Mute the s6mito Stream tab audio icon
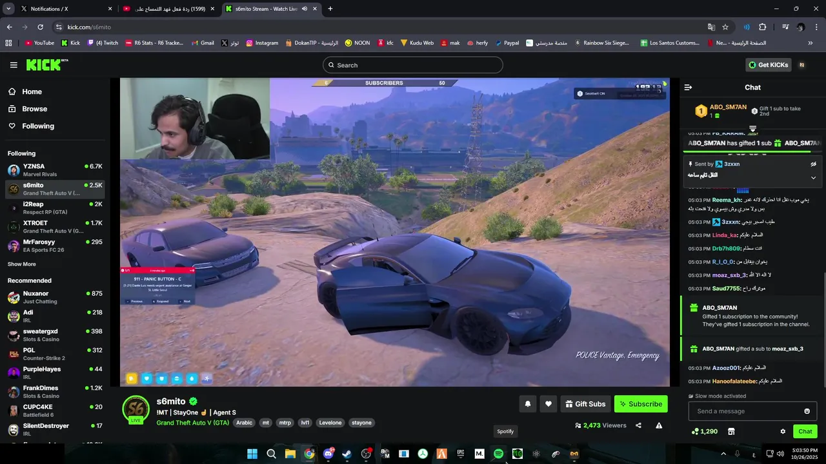Screen dimensions: 826x464 point(304,9)
